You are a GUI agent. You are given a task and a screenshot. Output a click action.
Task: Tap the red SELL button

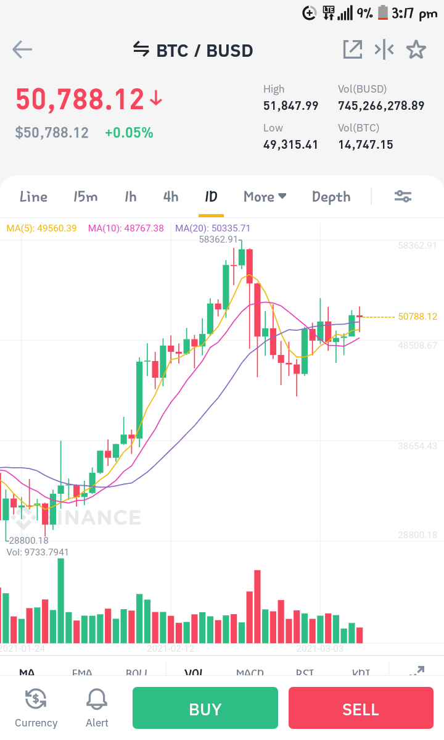click(361, 708)
